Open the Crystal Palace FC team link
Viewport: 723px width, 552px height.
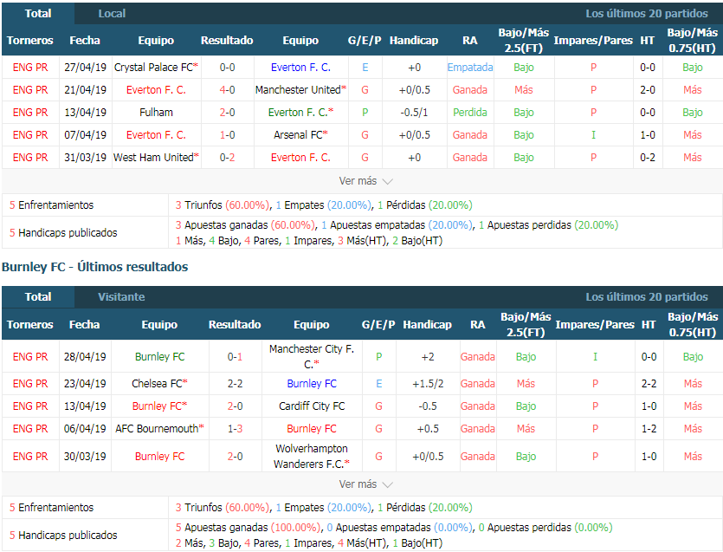pyautogui.click(x=153, y=68)
